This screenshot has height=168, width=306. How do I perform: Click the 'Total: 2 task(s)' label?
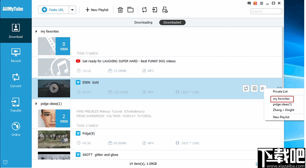(87, 125)
